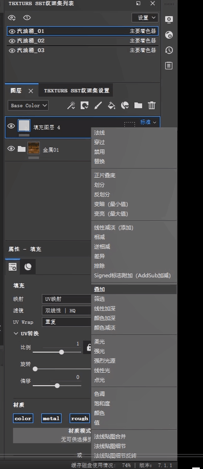Choose 法线贴图合并 blend mode
The image size is (203, 469).
tap(134, 437)
